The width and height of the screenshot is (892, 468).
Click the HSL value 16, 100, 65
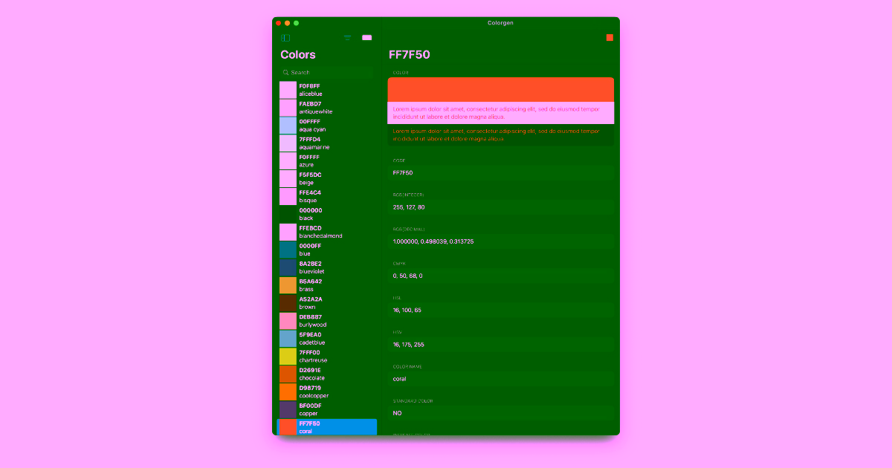tap(407, 311)
